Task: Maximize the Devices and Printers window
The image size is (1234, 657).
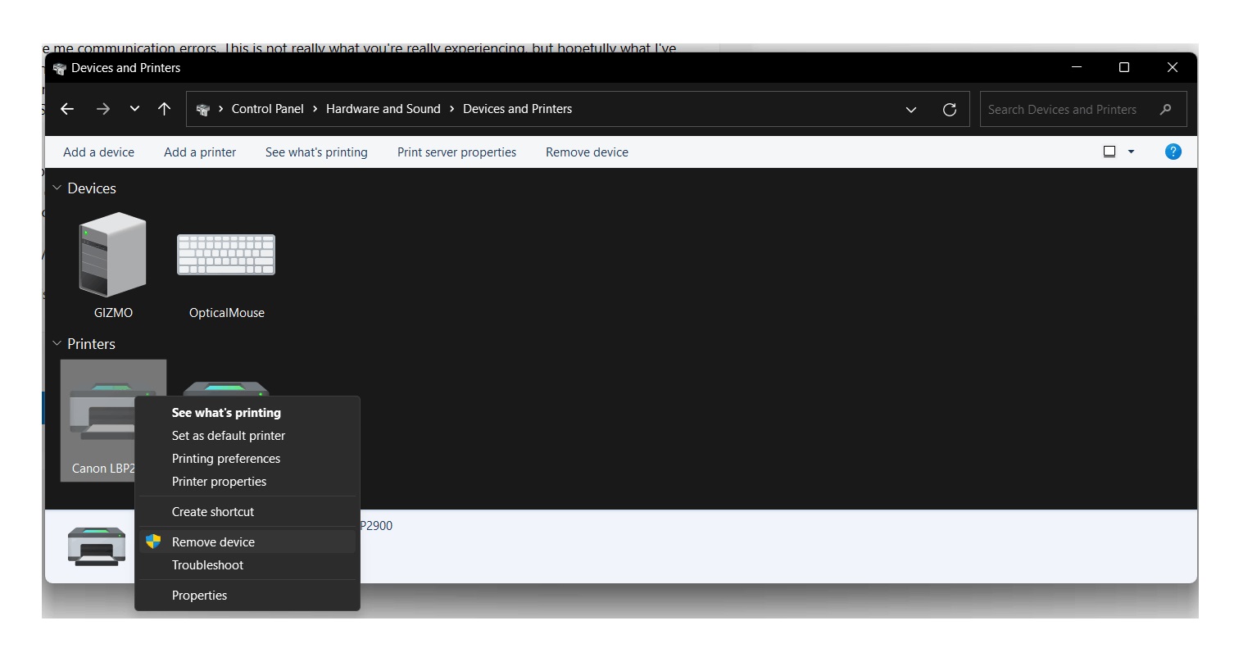Action: 1124,67
